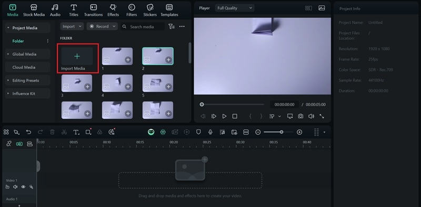Open the player scopes image icon
421x207 pixels.
pyautogui.click(x=322, y=8)
